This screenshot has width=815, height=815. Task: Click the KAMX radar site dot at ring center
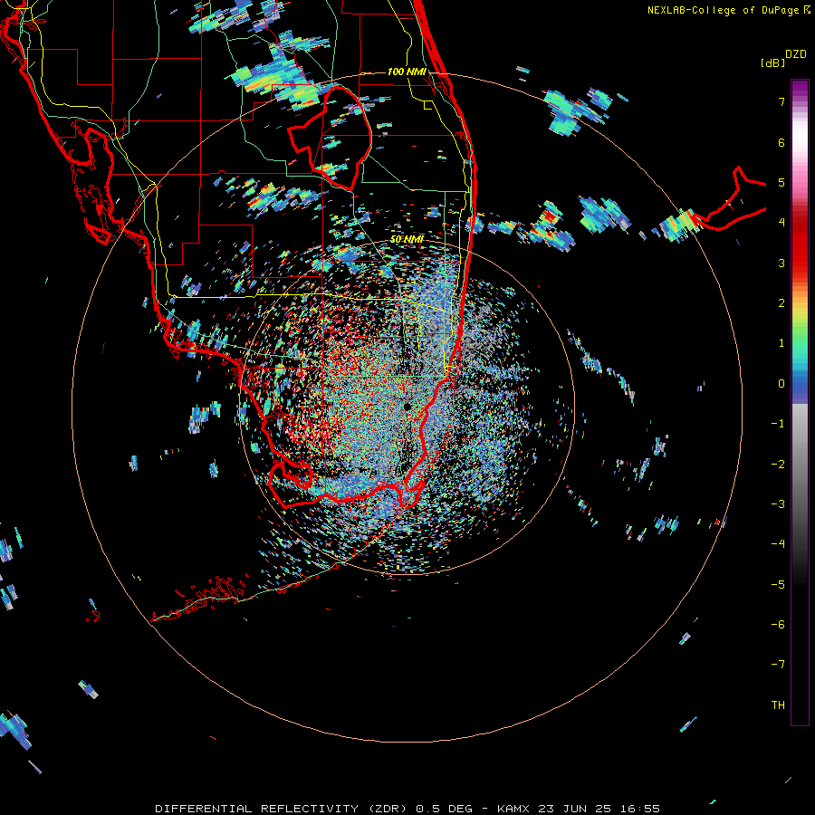[x=407, y=407]
